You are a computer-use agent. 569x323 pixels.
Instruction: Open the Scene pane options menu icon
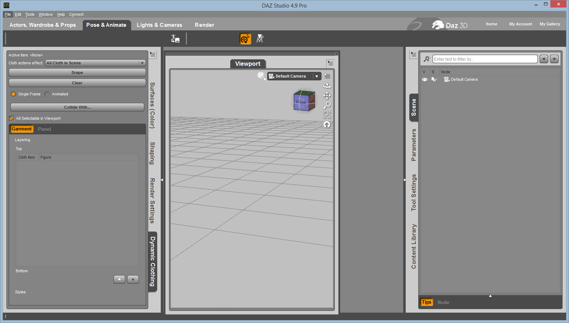[414, 55]
